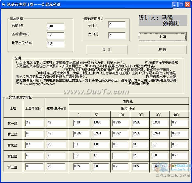This screenshot has height=183, width=192.
Task: Click 第四层 void ratio at 50 kPa (1.1)
Action: pos(101,156)
